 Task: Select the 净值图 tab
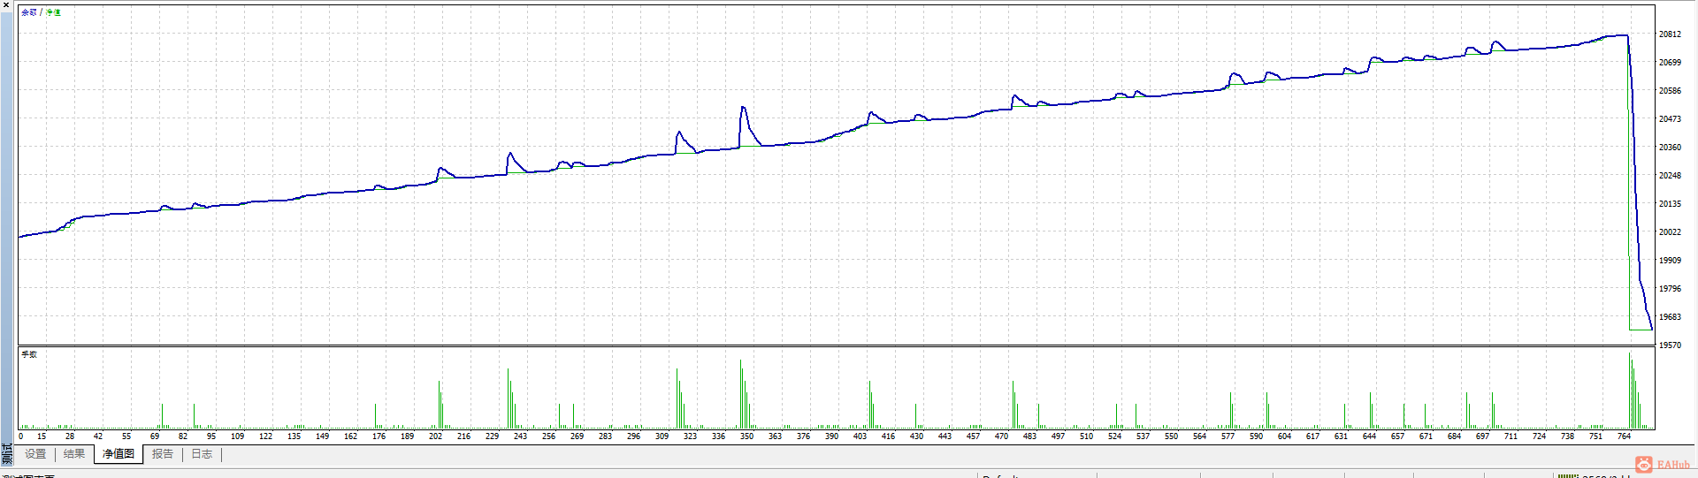pyautogui.click(x=119, y=454)
